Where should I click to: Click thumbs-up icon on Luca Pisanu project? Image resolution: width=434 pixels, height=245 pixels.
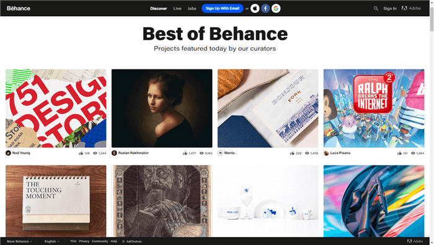click(x=399, y=153)
